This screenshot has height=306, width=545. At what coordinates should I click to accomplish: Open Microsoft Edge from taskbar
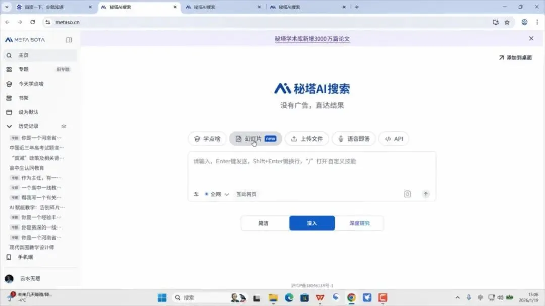[x=289, y=297]
